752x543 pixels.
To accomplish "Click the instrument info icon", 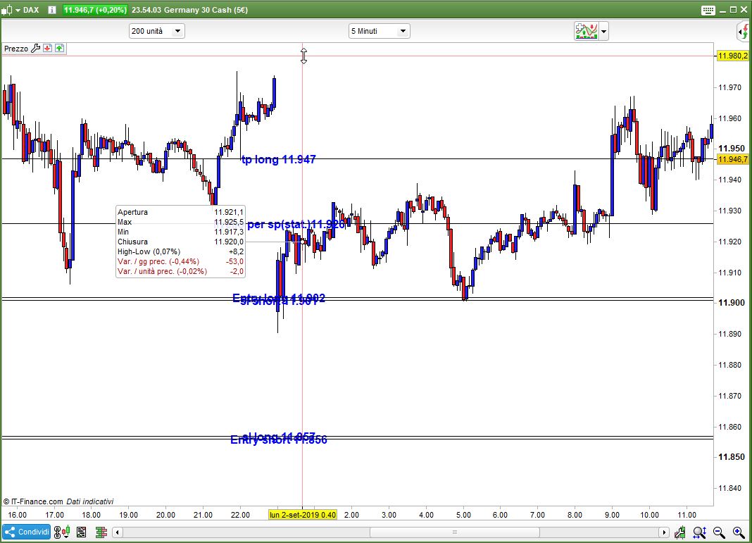I will pyautogui.click(x=52, y=10).
